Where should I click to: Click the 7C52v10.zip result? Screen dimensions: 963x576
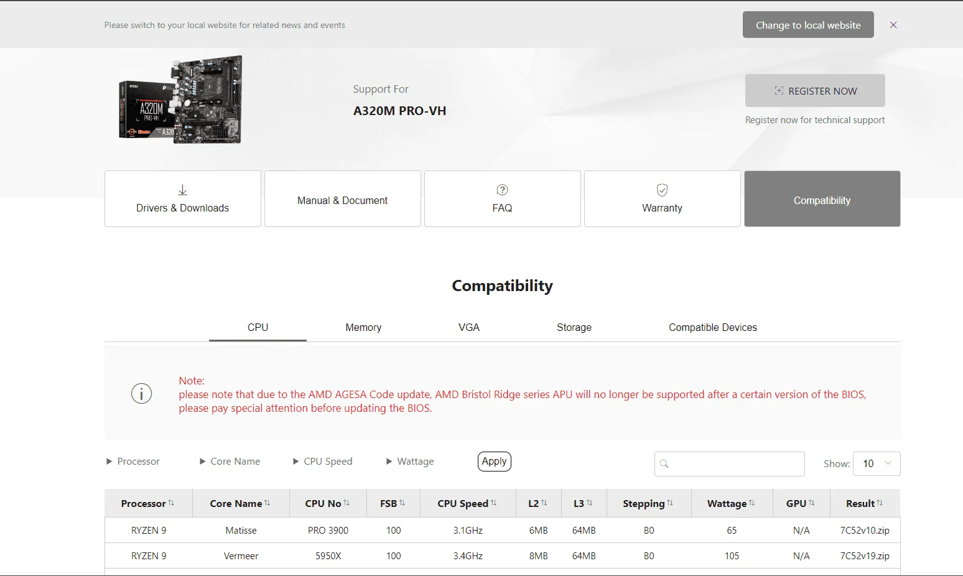865,531
